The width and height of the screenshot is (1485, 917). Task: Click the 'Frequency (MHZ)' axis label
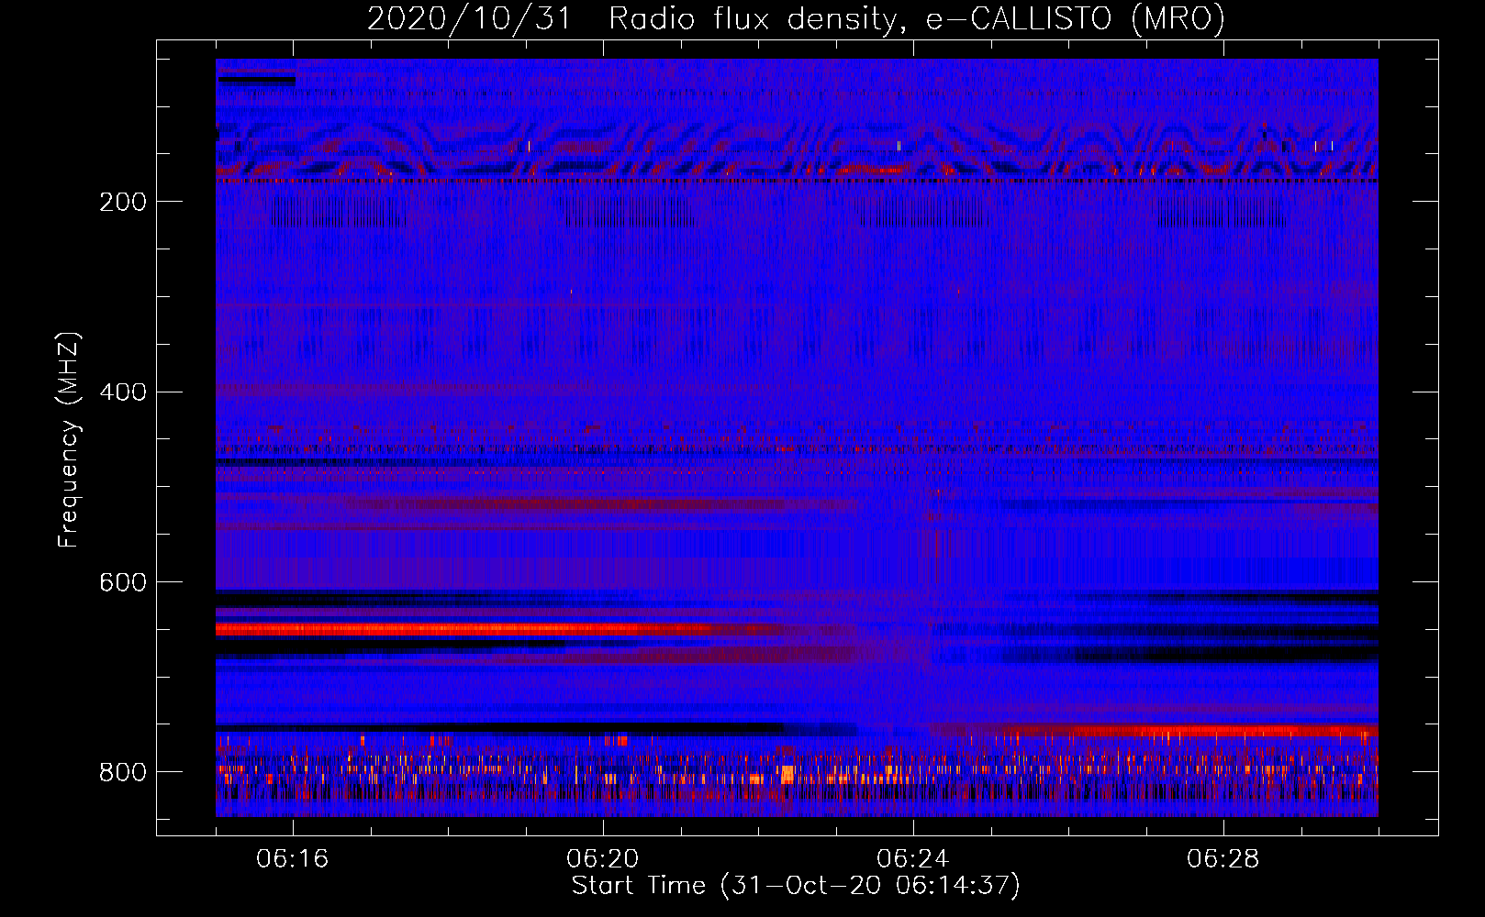pos(69,440)
